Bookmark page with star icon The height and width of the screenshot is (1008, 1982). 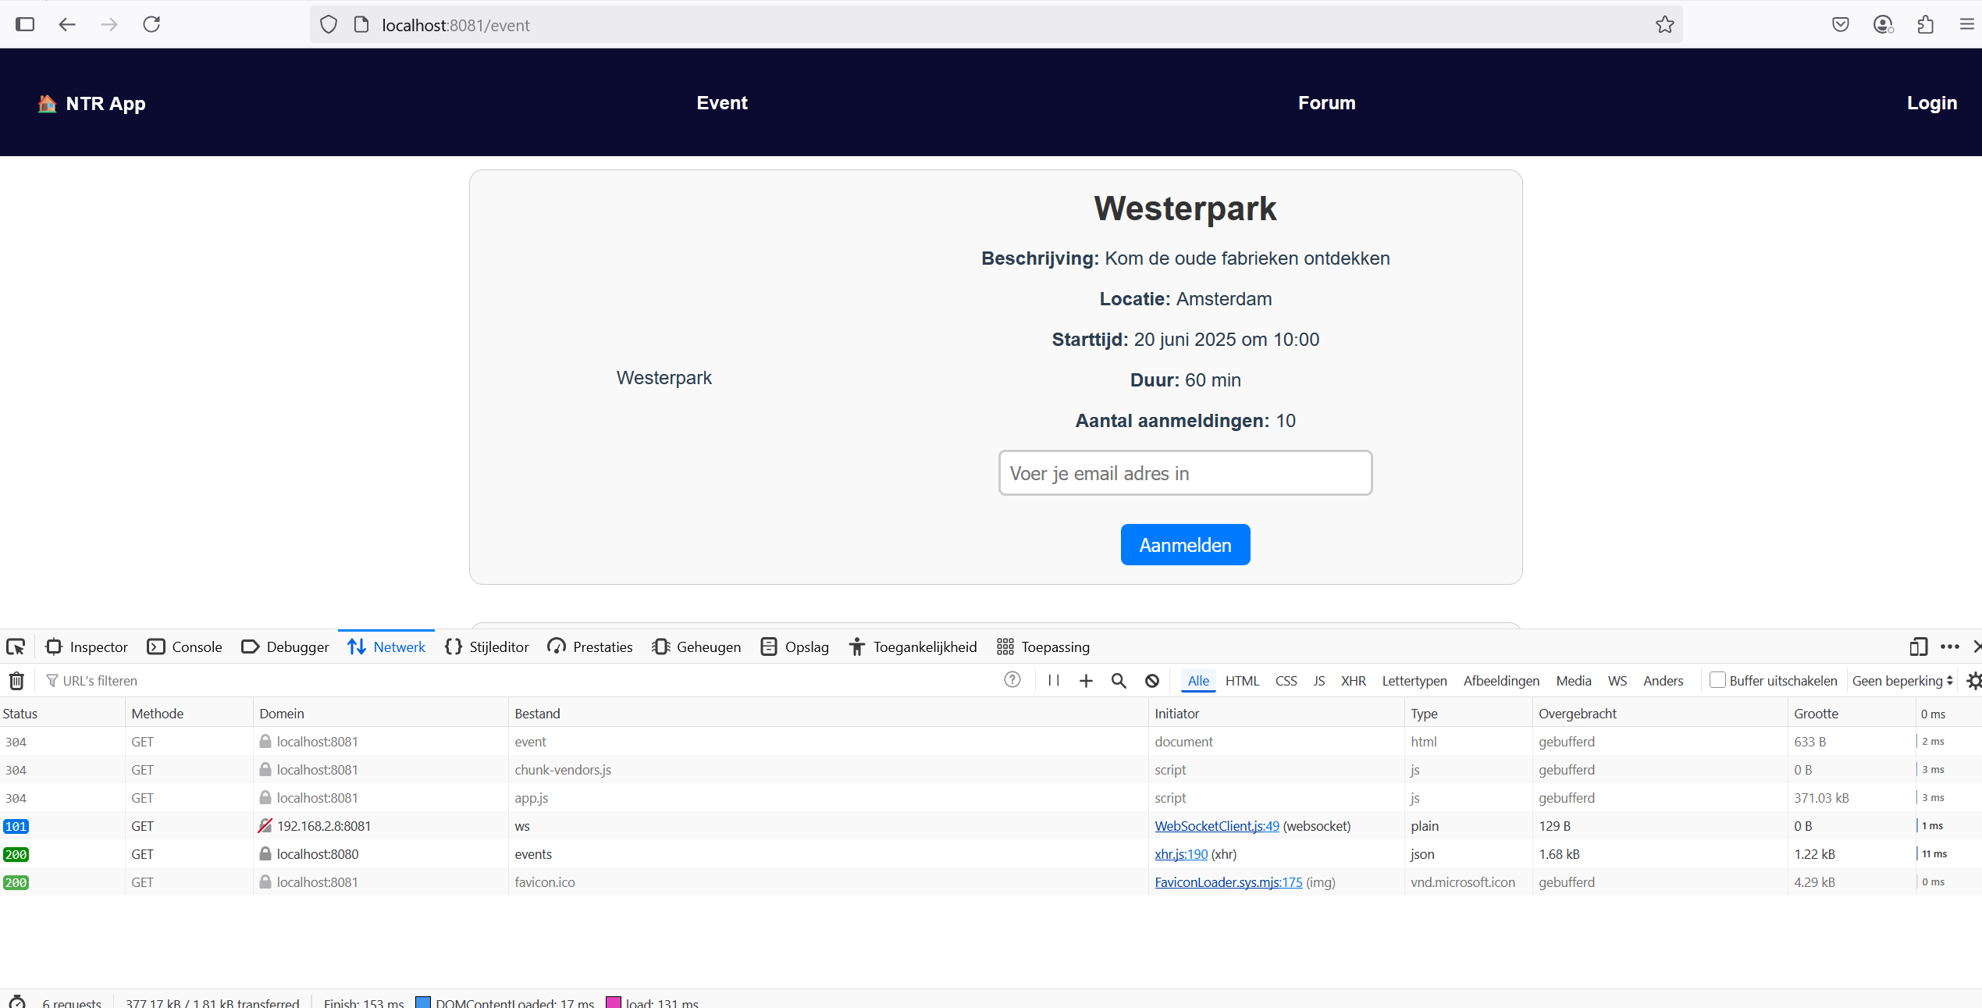click(x=1664, y=25)
